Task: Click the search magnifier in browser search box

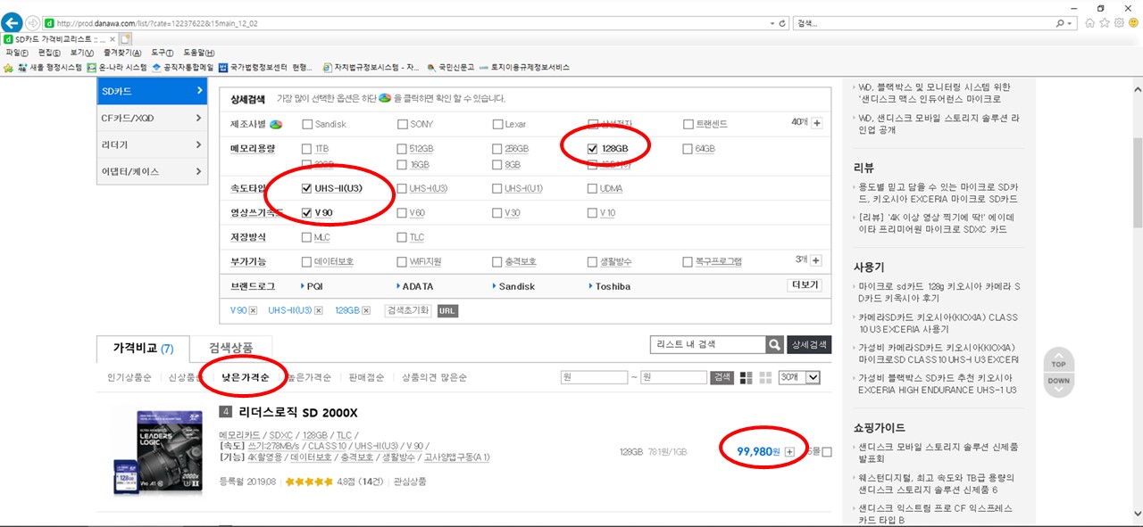Action: [x=1060, y=23]
